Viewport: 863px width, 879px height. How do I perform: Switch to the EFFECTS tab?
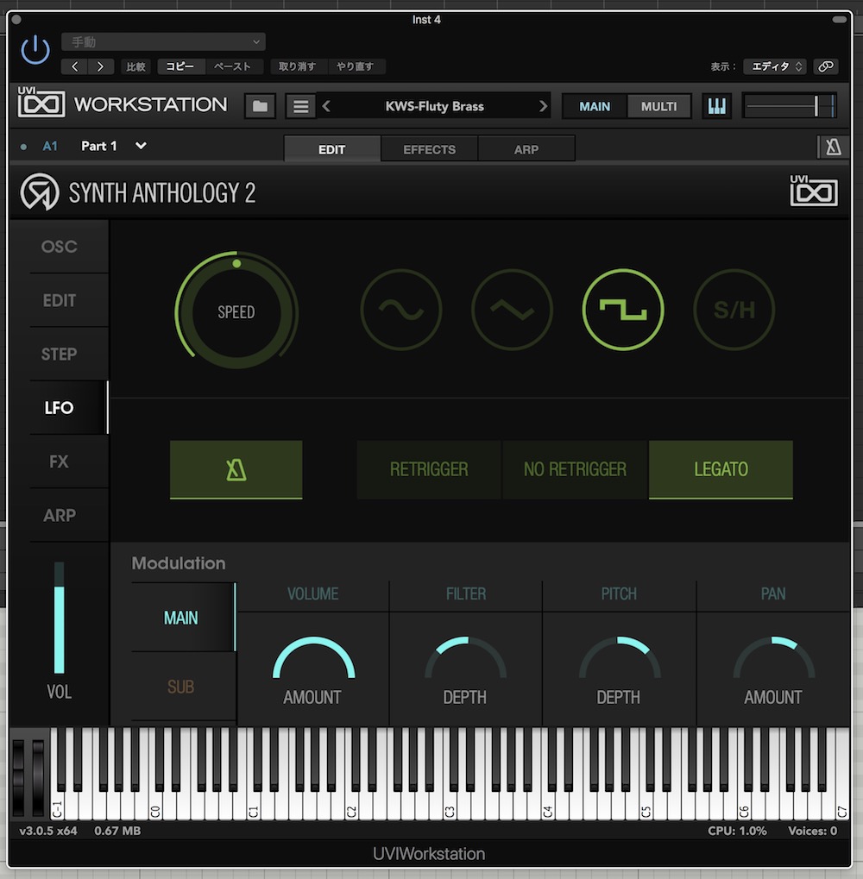tap(429, 149)
